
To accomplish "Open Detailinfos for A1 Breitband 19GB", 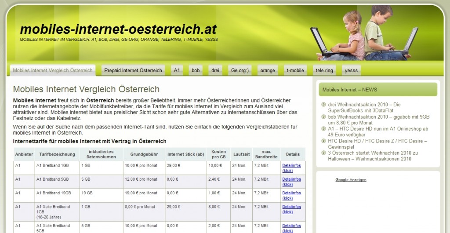I will tap(292, 195).
